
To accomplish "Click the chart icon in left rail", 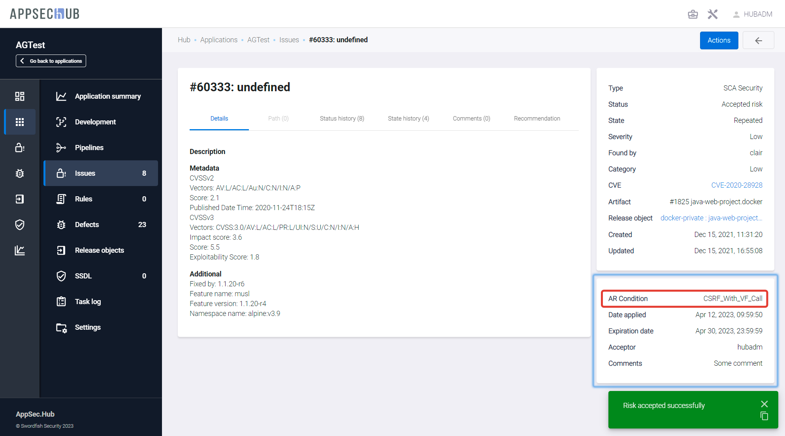I will [x=20, y=250].
